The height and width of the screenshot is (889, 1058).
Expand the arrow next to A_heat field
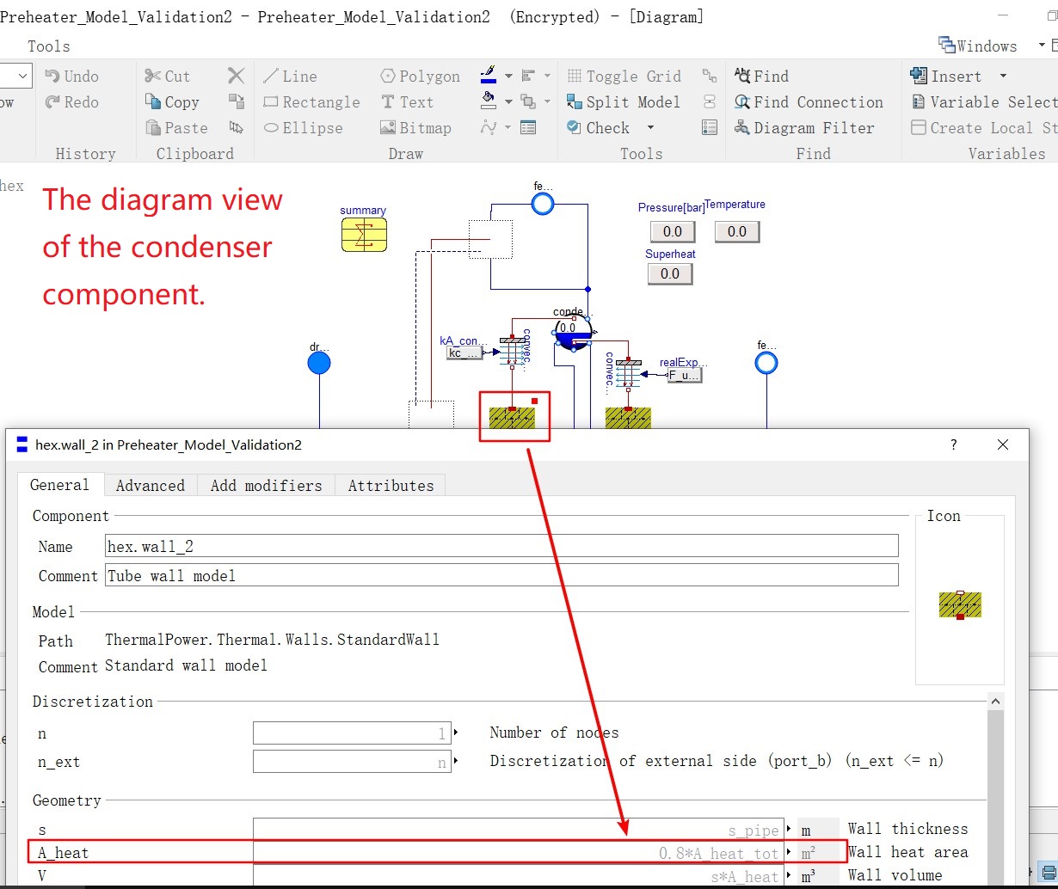[789, 852]
